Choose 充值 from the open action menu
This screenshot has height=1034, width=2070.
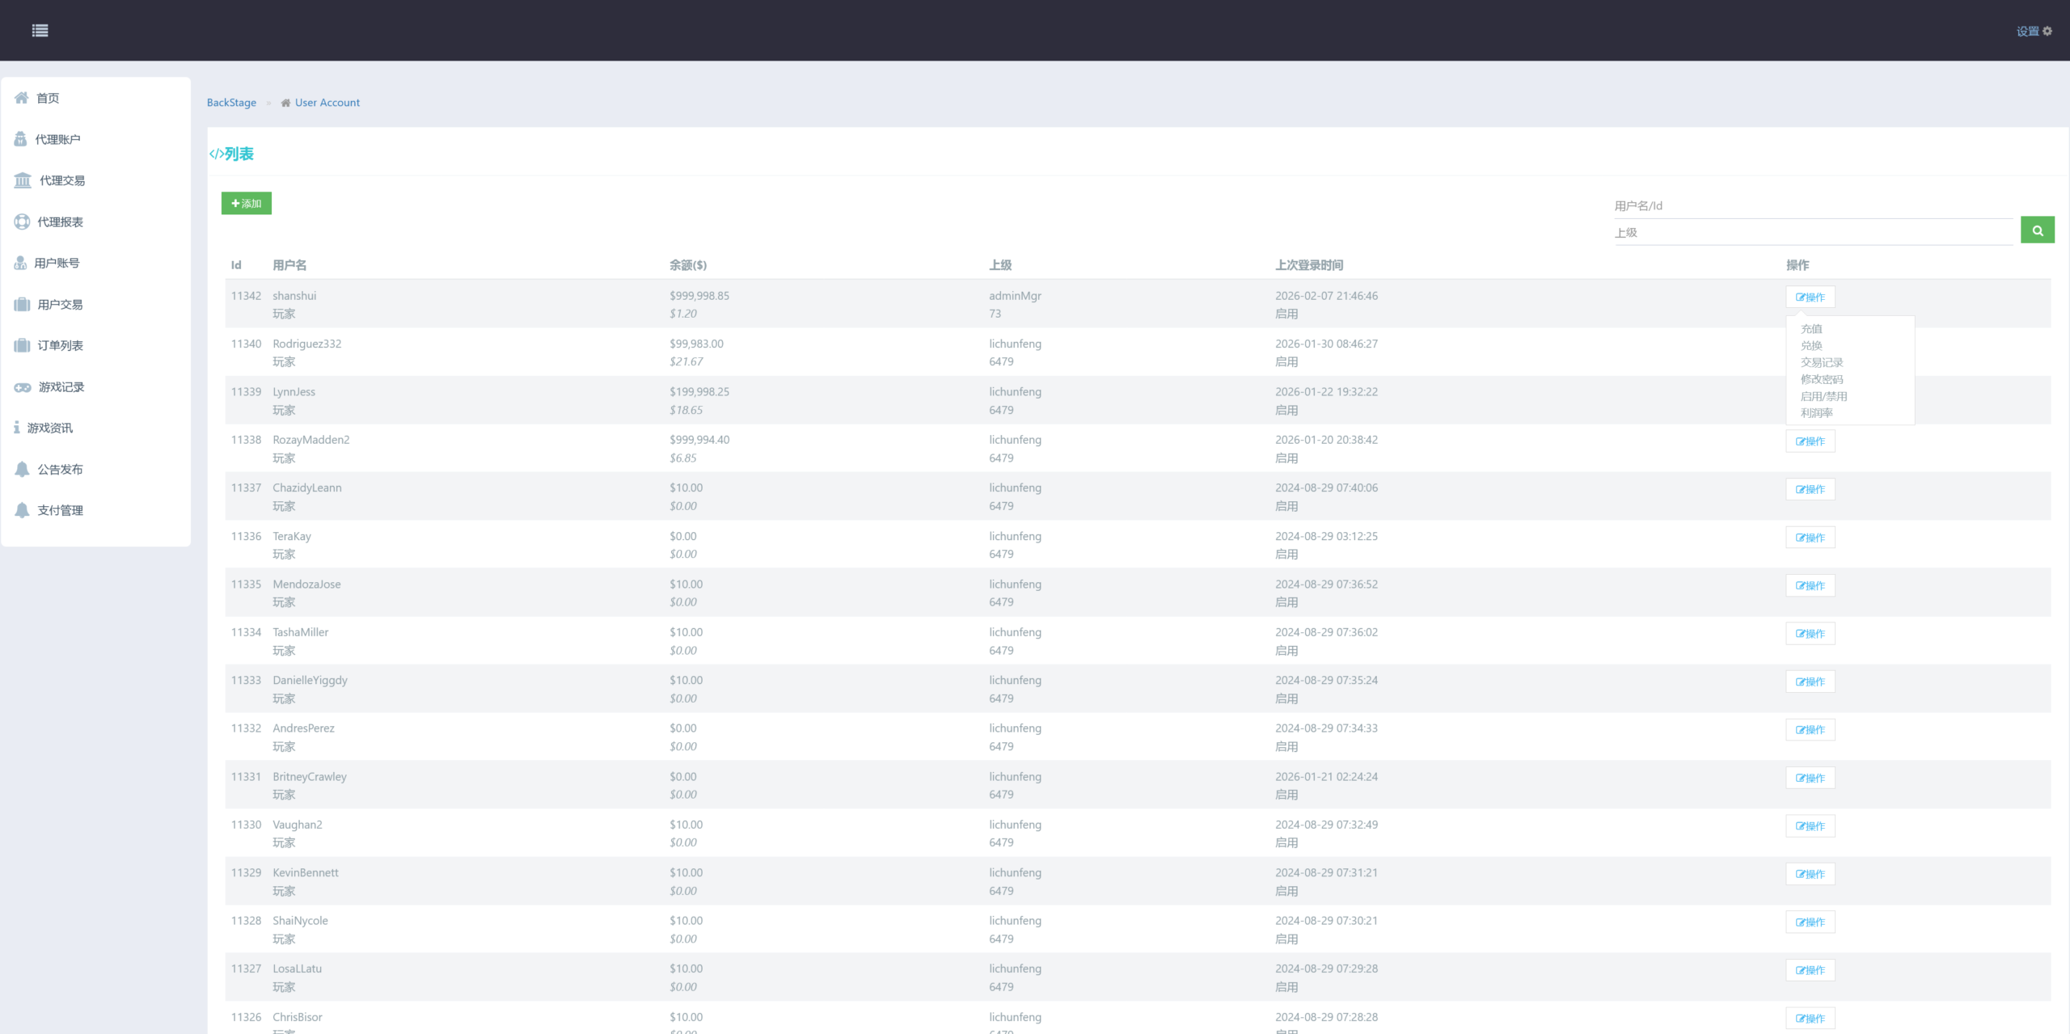pyautogui.click(x=1811, y=329)
